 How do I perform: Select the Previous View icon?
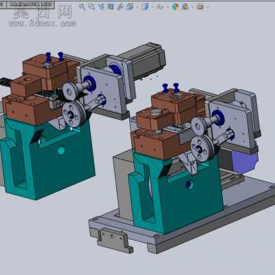(x=101, y=7)
